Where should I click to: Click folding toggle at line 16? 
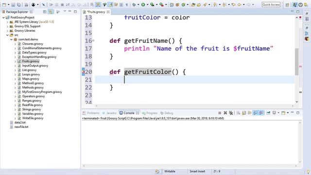coord(93,40)
